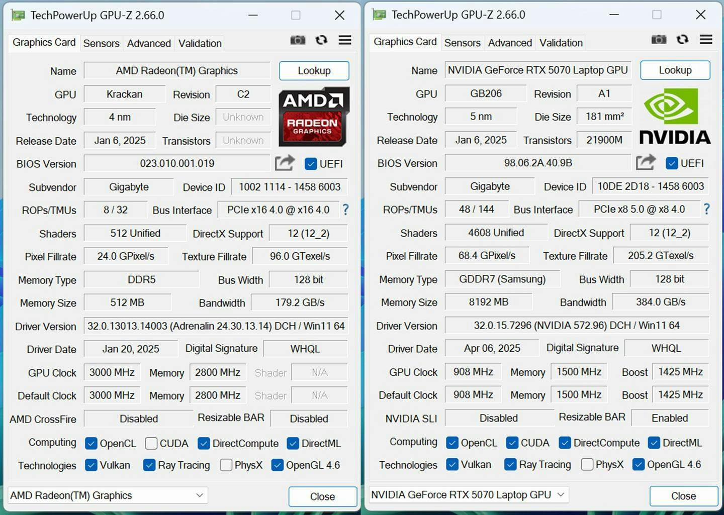Switch to Advanced tab in AMD window

pyautogui.click(x=149, y=43)
